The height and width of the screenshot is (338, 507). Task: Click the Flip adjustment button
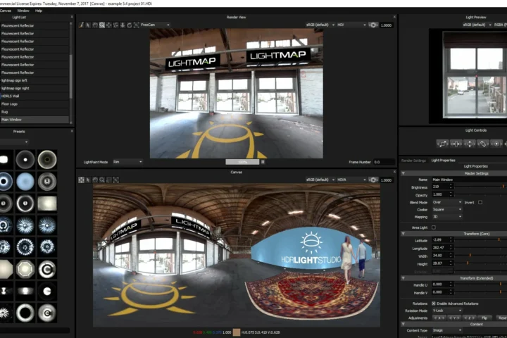click(x=484, y=318)
